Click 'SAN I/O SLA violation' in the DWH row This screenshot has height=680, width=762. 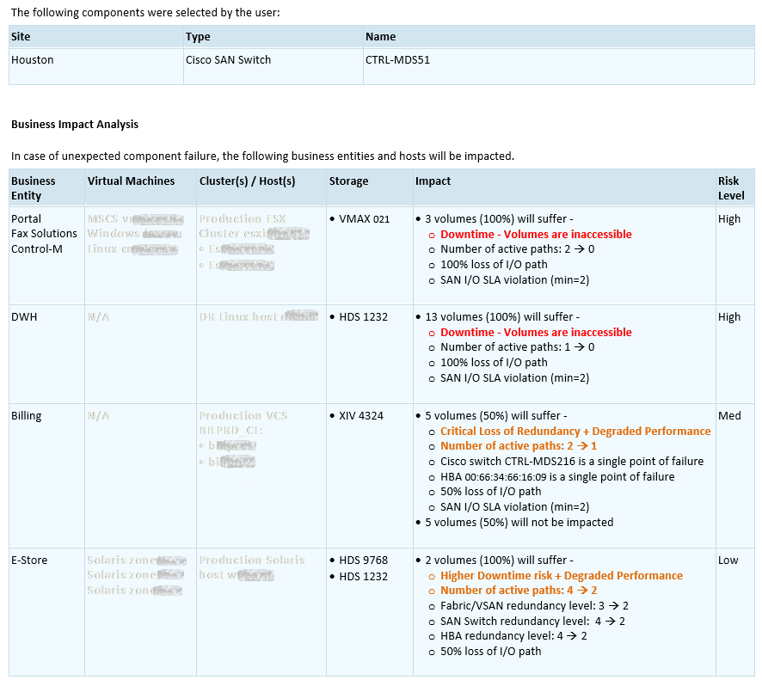[x=514, y=378]
